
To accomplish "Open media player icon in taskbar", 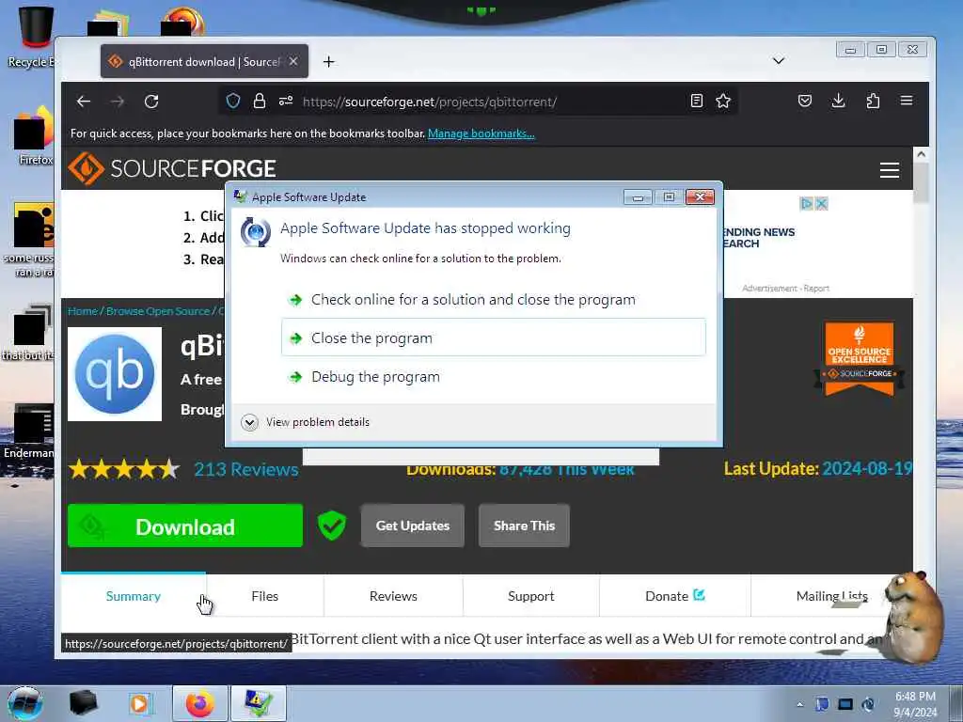I will pyautogui.click(x=140, y=703).
